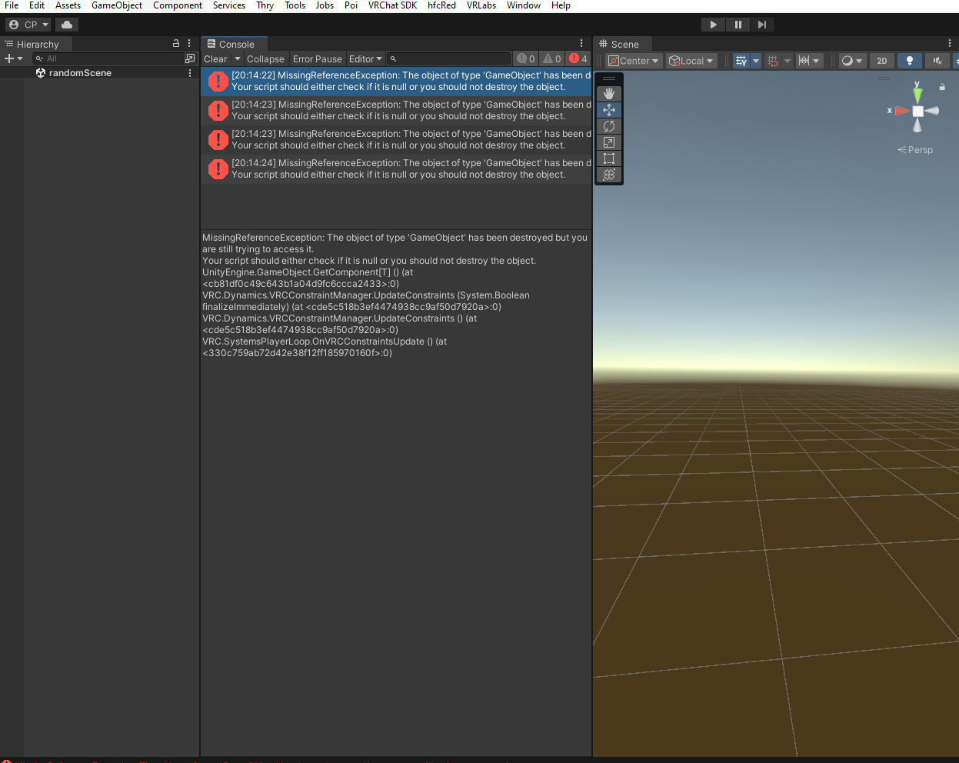Viewport: 959px width, 763px height.
Task: Toggle the Hierarchy panel lock
Action: pos(176,44)
